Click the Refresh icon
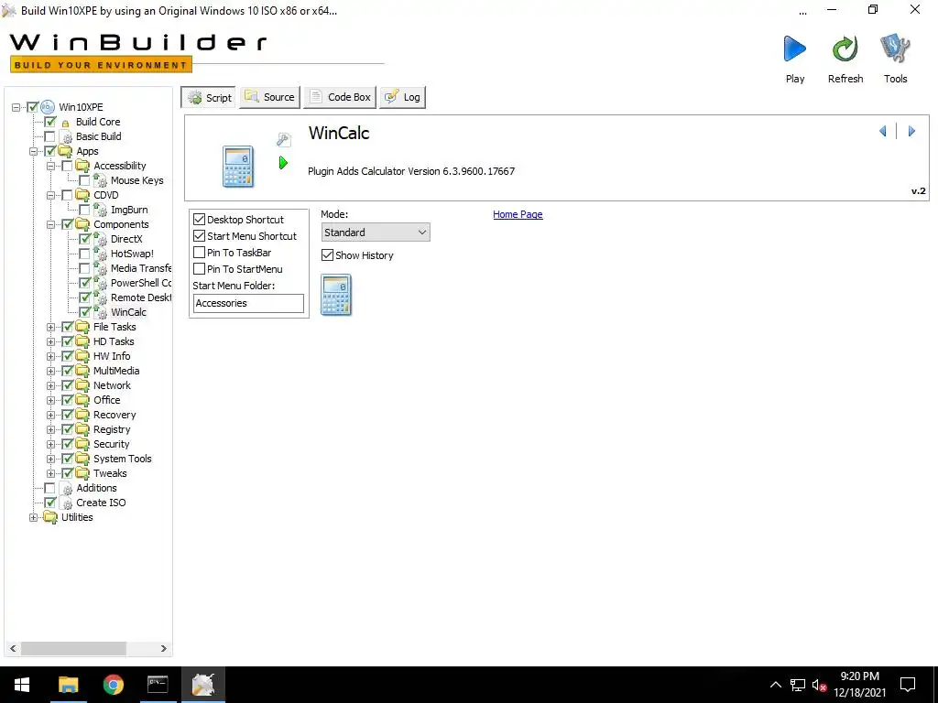938x703 pixels. (x=845, y=49)
